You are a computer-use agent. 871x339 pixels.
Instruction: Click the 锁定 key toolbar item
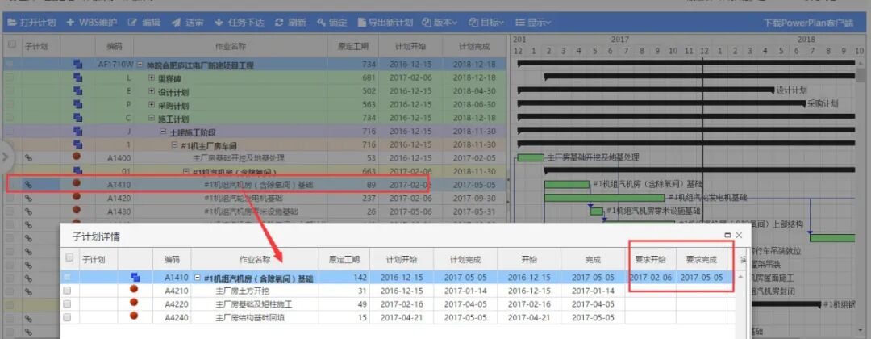point(331,23)
